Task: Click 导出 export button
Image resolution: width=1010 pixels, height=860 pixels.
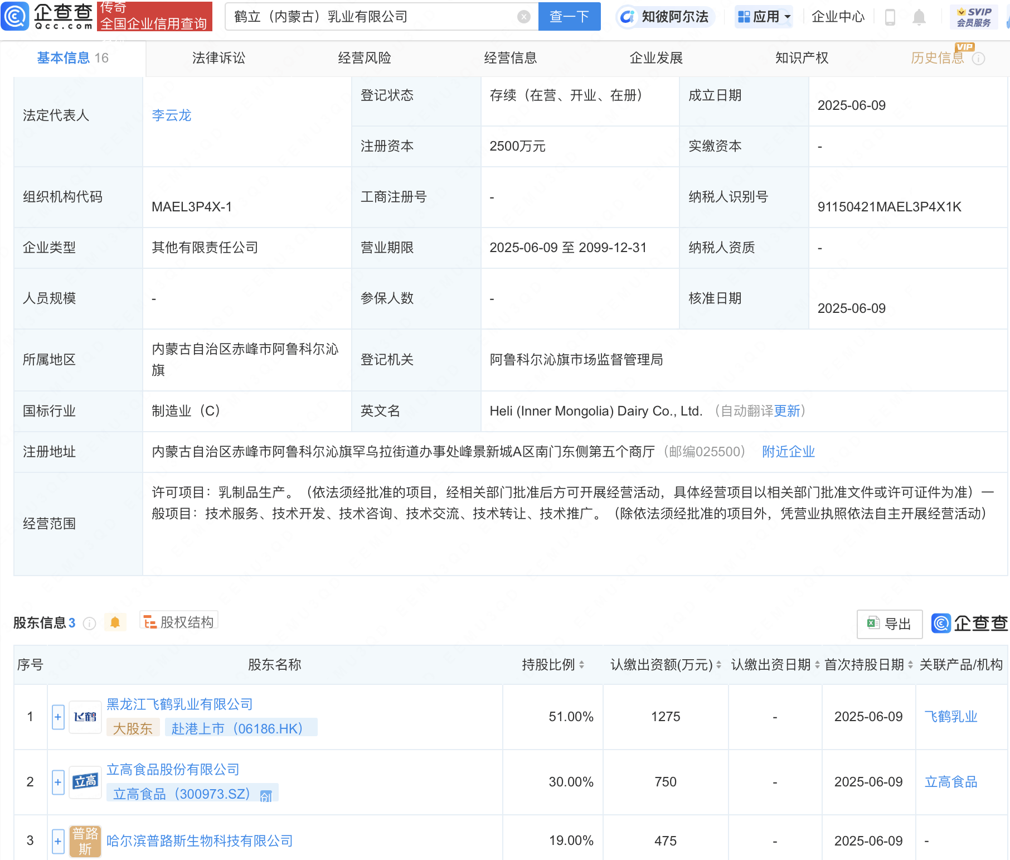Action: pos(890,624)
